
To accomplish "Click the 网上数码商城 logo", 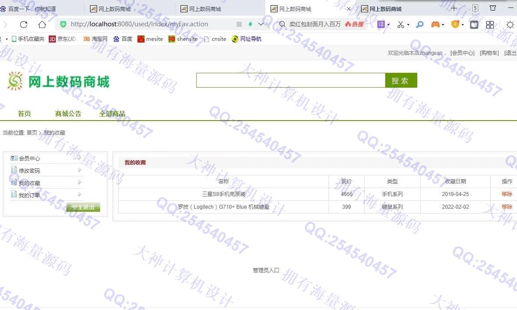I will (58, 81).
